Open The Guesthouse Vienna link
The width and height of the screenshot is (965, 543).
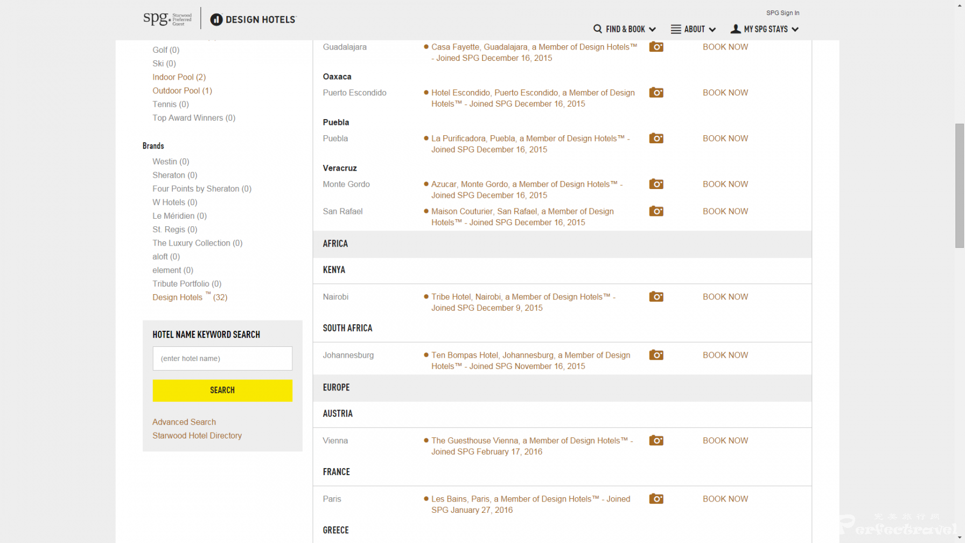[532, 446]
